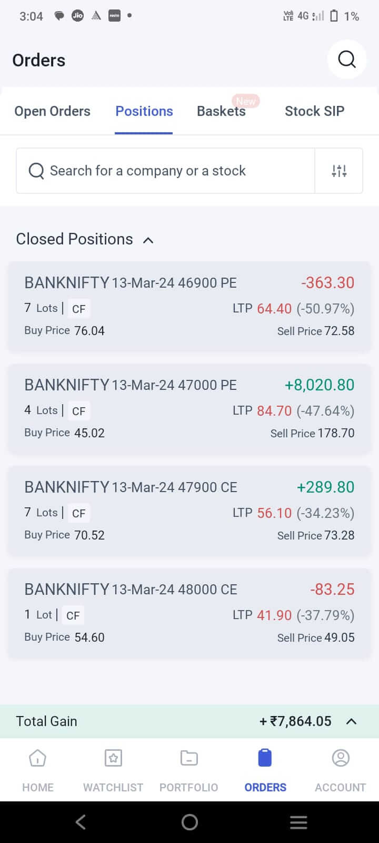Open Account profile icon
The width and height of the screenshot is (379, 843).
pos(341,759)
